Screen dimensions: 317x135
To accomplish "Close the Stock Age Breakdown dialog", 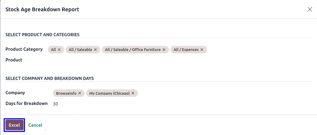I will coord(310,9).
